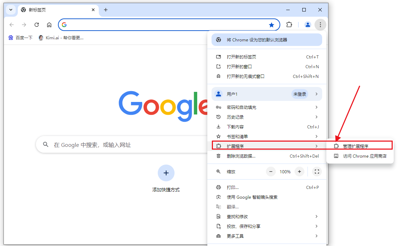
Task: Click the history clock icon beside 历史记录
Action: tap(218, 117)
